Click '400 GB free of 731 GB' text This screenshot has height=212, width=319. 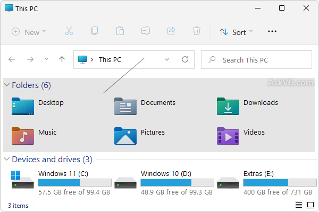[x=278, y=192]
